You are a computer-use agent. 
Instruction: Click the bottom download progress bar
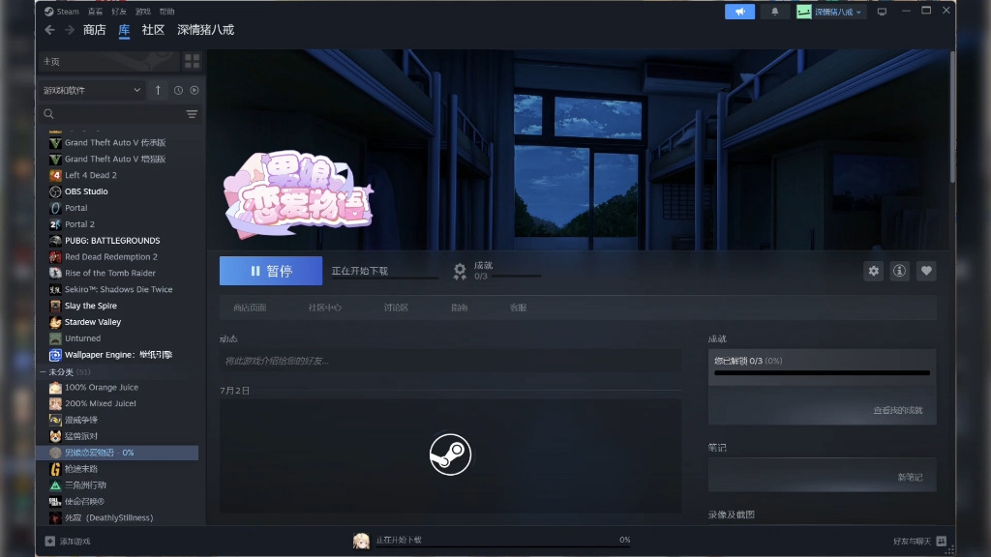(x=503, y=547)
